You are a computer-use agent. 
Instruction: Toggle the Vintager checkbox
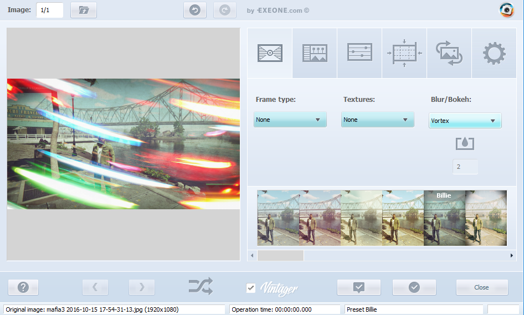[x=251, y=288]
